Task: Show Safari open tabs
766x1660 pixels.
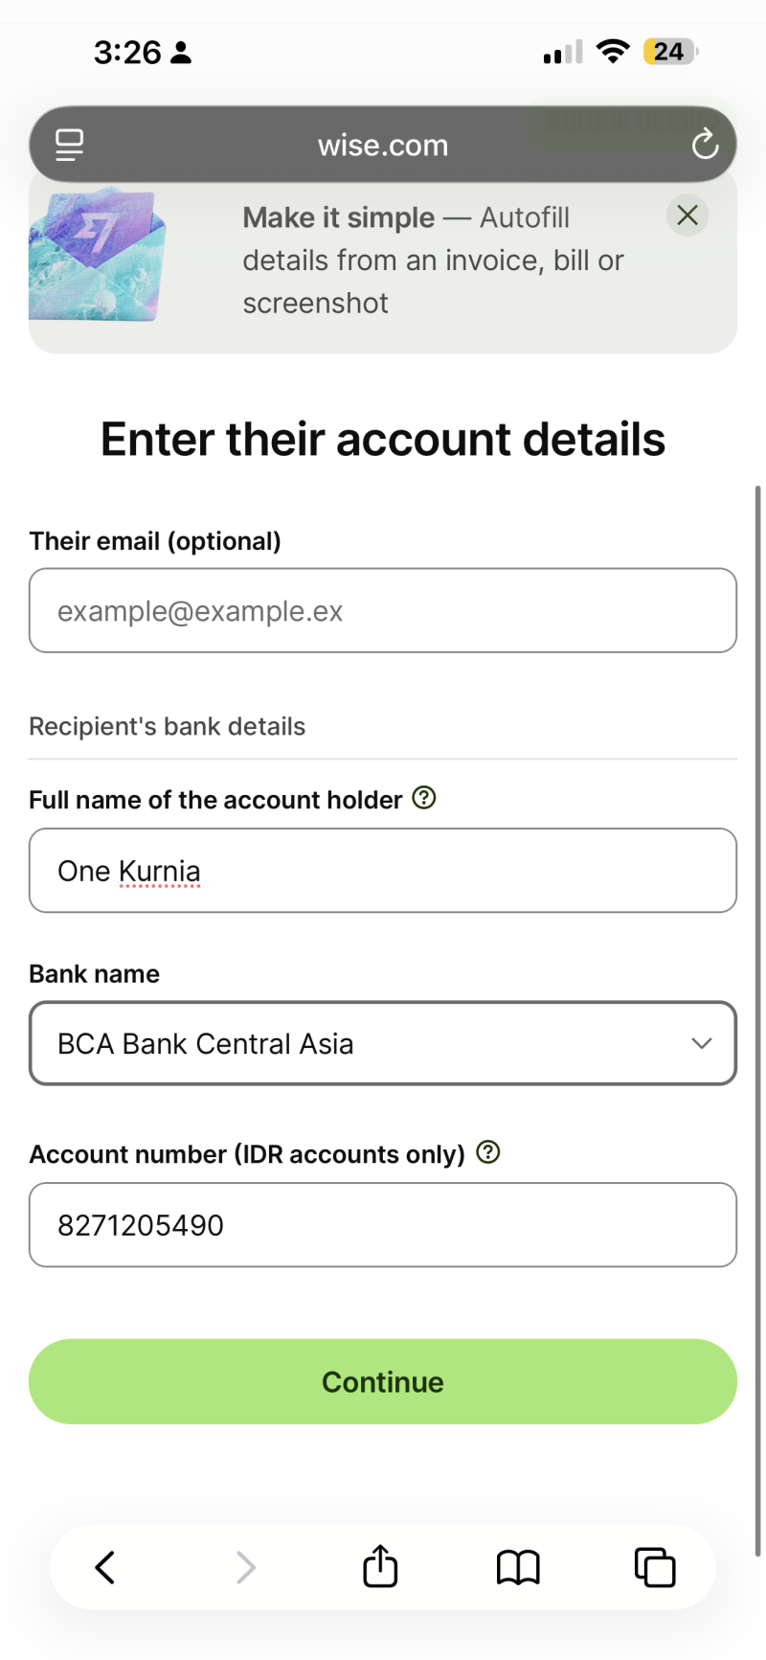Action: [655, 1568]
